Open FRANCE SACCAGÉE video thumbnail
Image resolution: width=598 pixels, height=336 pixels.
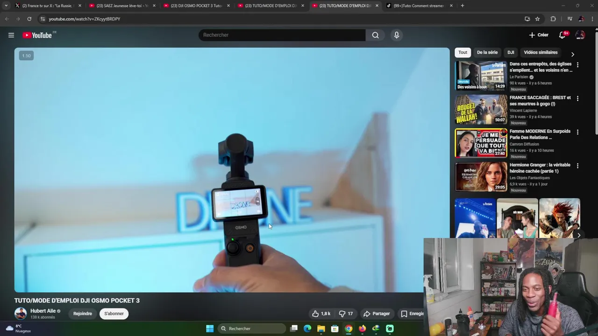point(481,109)
